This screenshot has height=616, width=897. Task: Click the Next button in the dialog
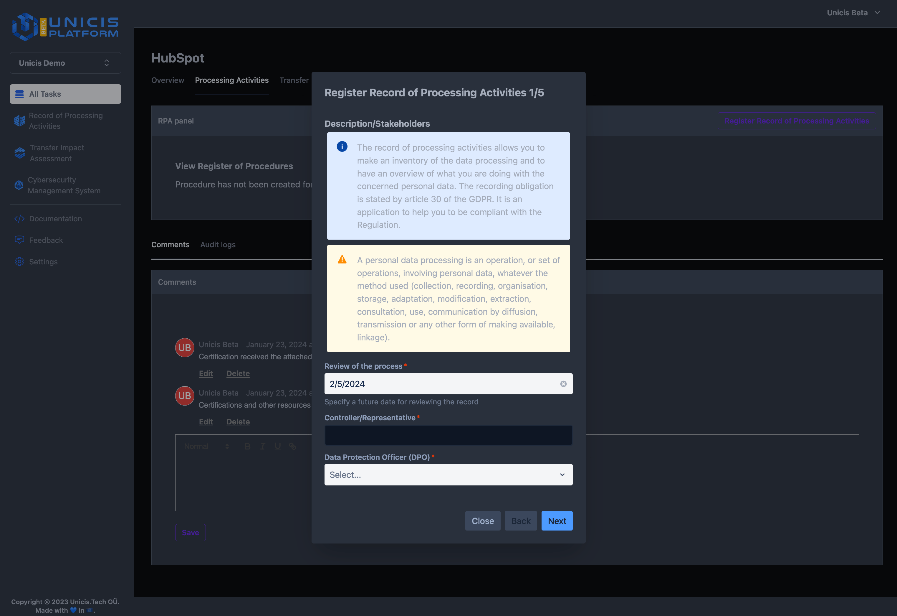click(557, 521)
